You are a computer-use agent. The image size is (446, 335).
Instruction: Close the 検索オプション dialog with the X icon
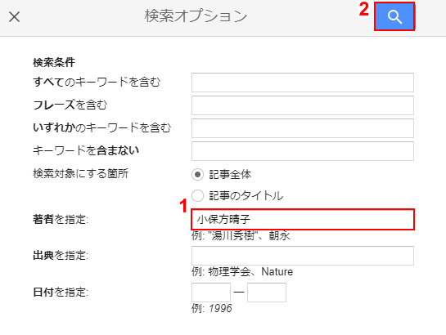[14, 16]
